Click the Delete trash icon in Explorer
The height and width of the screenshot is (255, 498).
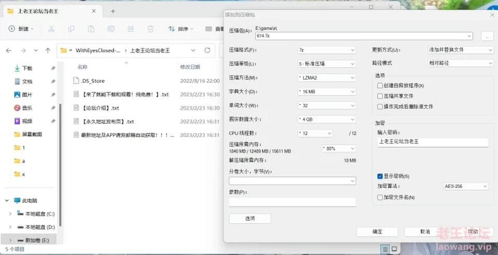coord(150,29)
